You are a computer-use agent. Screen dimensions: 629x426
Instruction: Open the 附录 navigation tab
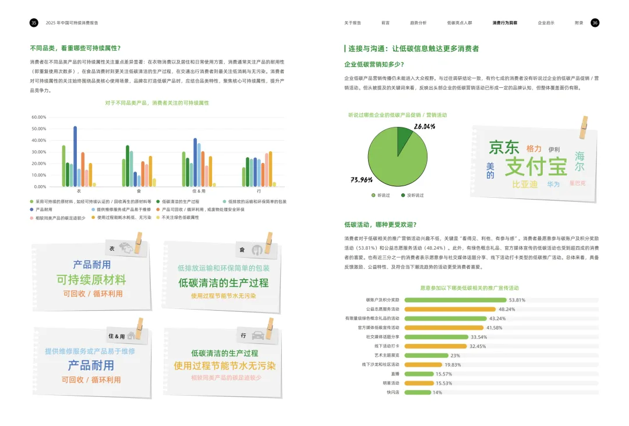[x=579, y=23]
